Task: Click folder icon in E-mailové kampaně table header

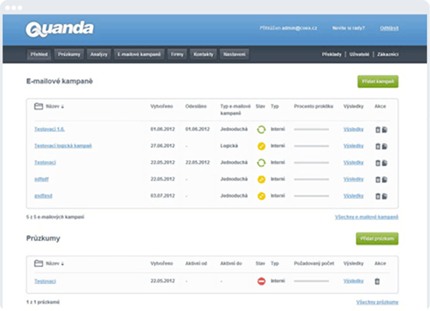Action: pyautogui.click(x=38, y=107)
